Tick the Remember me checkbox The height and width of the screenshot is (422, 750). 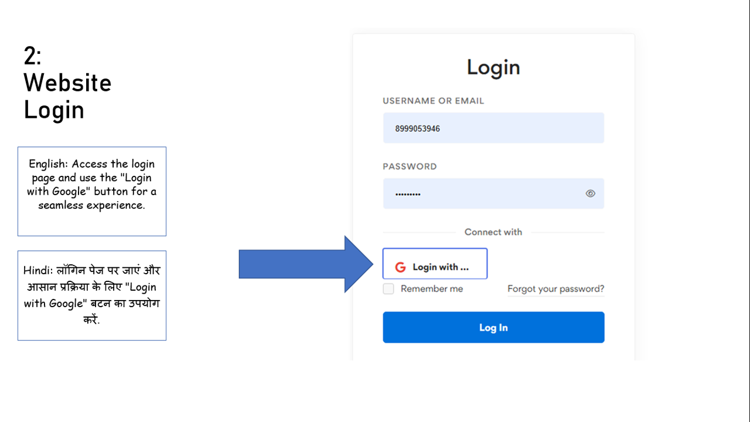[388, 289]
